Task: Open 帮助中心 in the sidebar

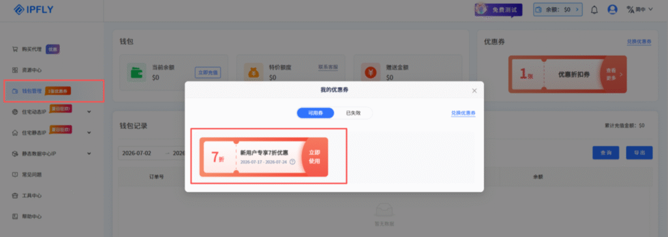Action: click(32, 216)
